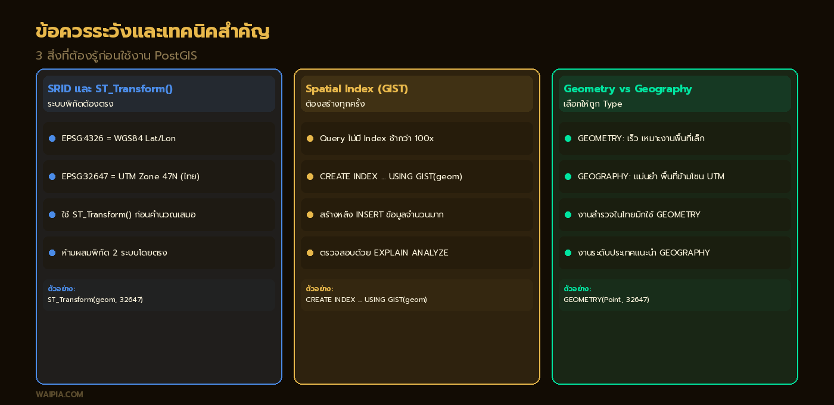The image size is (834, 405).
Task: Select the งานสำรวจในไทยมักใช้ GEOMETRY list row
Action: [674, 214]
